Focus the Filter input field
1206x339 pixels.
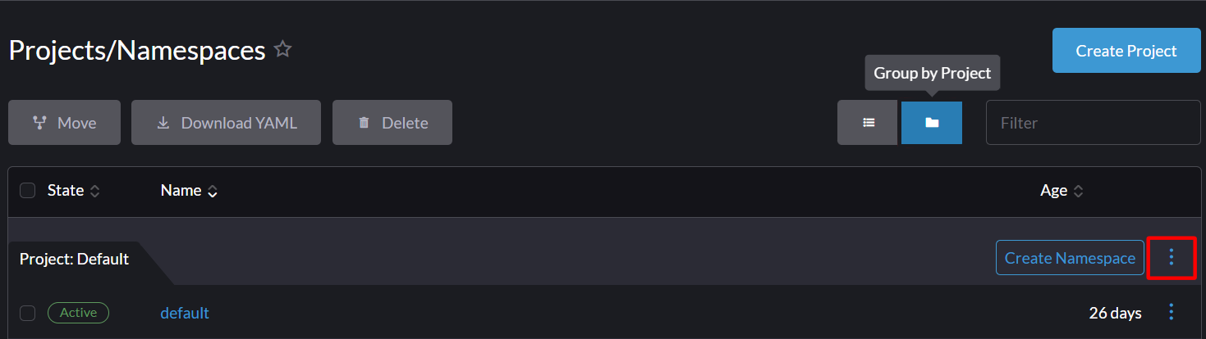(1093, 123)
